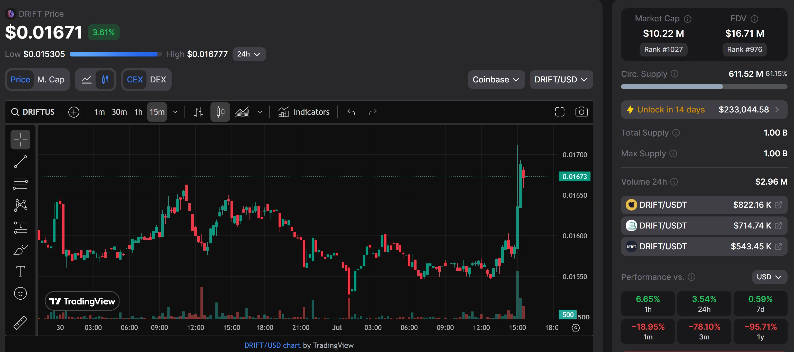Select the trend line drawing tool
Viewport: 794px width, 352px height.
[20, 162]
